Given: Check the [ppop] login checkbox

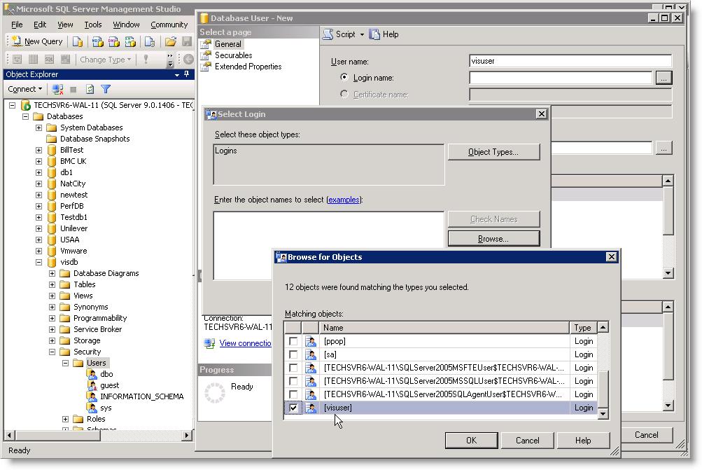Looking at the screenshot, I should (x=293, y=341).
